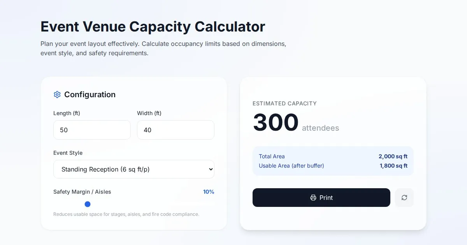Screen dimensions: 467x245
Task: Focus the Width (ft) input field
Action: tap(176, 130)
